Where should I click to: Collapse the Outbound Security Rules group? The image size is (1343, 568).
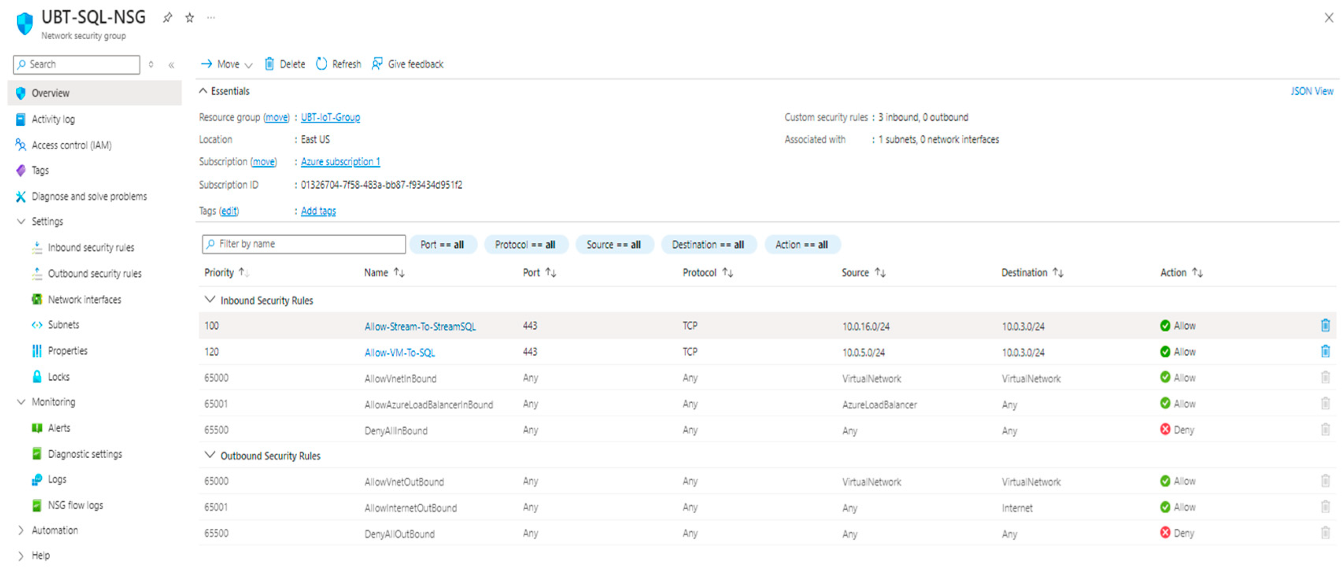point(209,455)
